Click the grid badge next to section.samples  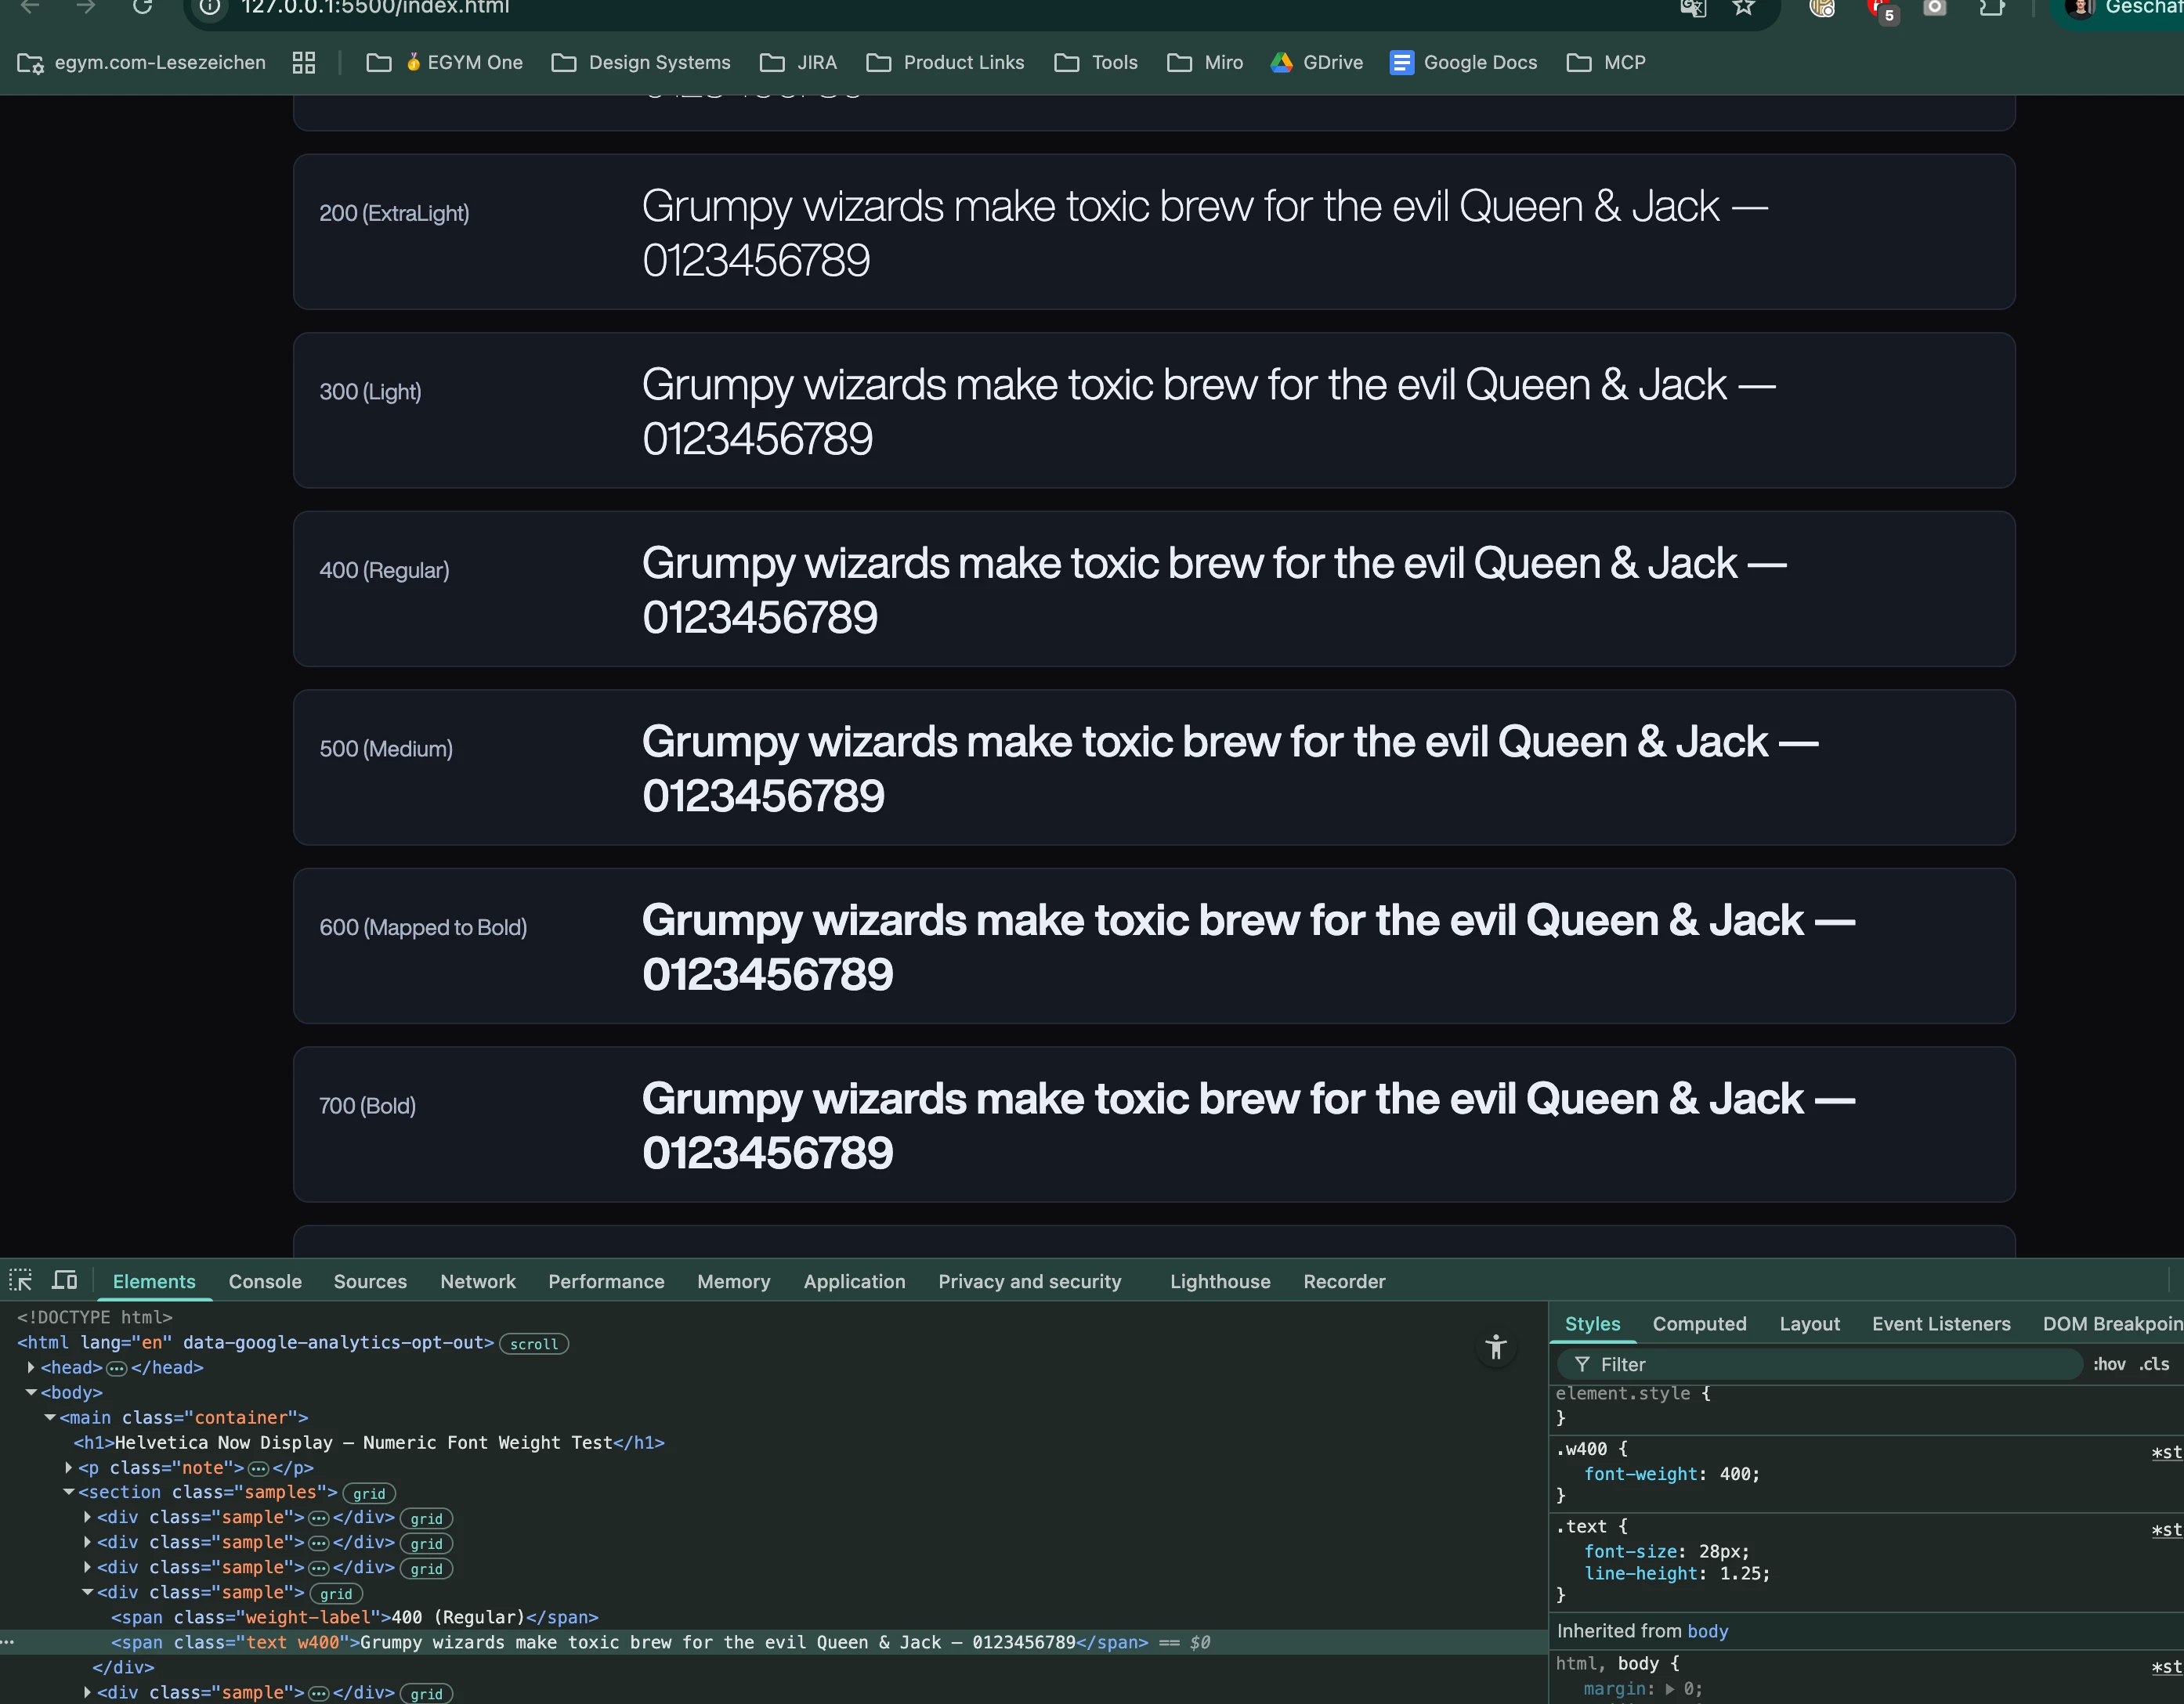[x=369, y=1493]
